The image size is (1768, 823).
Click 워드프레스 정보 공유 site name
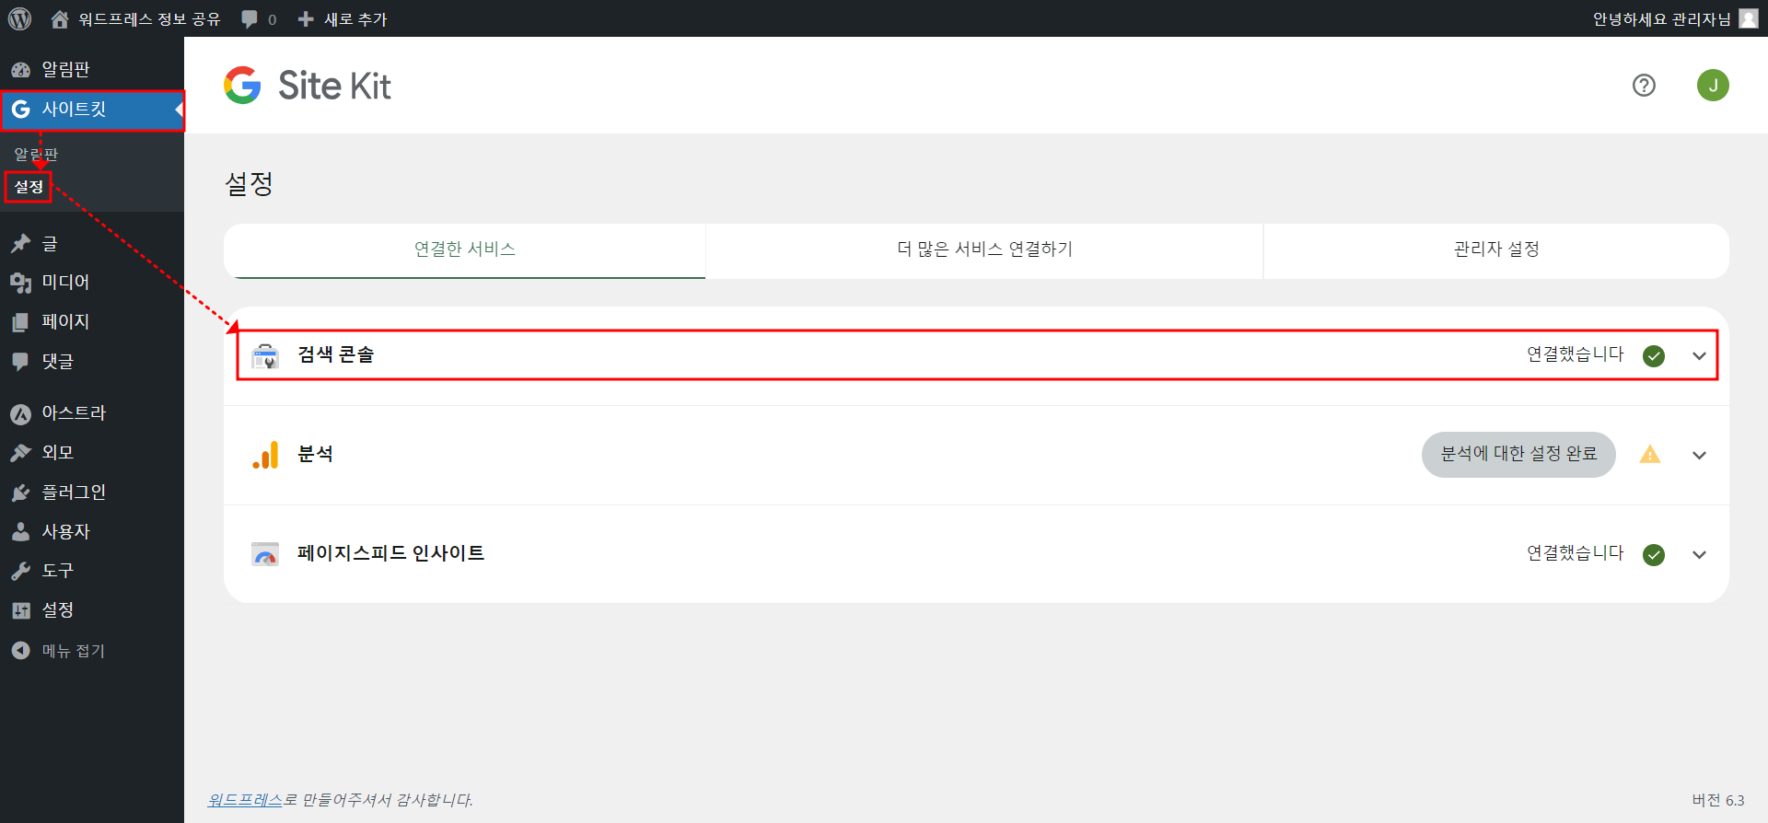click(149, 19)
